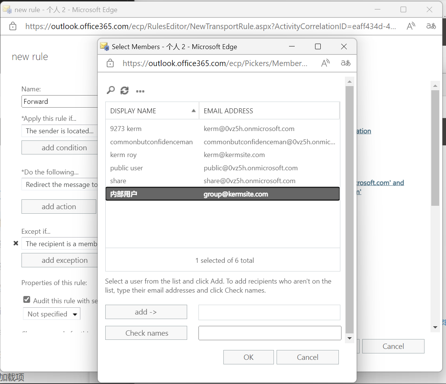Click translate icon in Select Members address bar
Screen dimensions: 446x384
pos(346,63)
